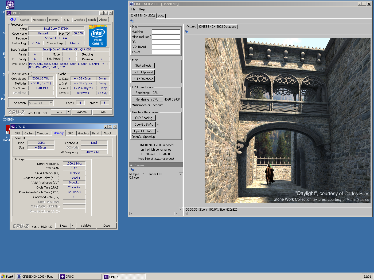Click To Database button
374x280 pixels.
click(143, 79)
